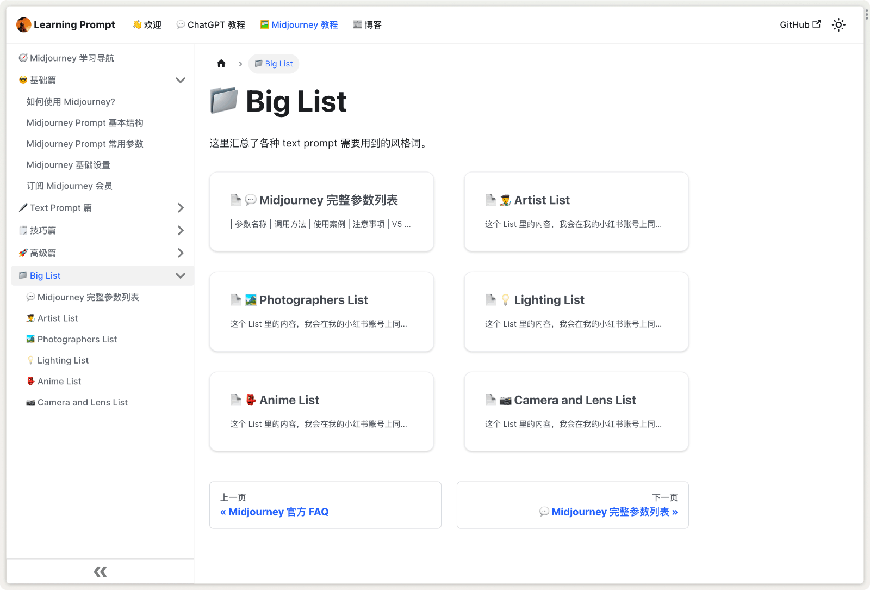The image size is (870, 590).
Task: Click the home breadcrumb icon
Action: pos(221,64)
